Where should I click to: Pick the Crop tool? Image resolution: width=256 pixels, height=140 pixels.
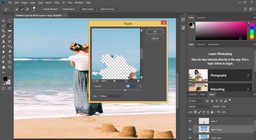[4, 31]
